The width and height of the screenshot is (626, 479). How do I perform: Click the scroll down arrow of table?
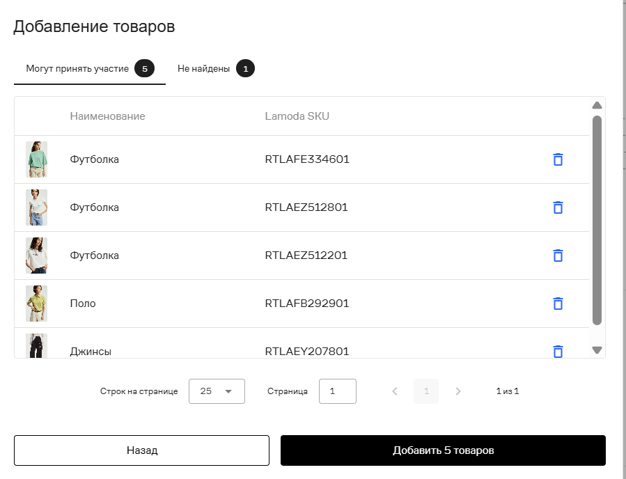[597, 350]
